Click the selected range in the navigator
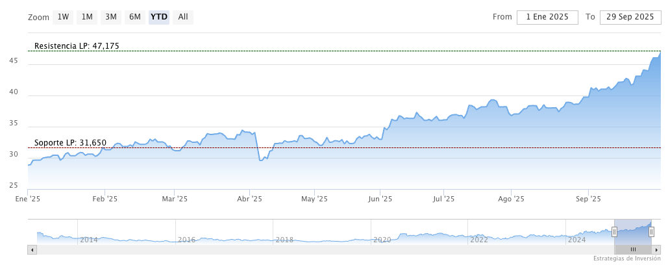 click(633, 232)
